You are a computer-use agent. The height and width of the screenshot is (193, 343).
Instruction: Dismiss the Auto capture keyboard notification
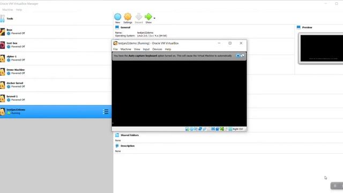click(x=238, y=56)
